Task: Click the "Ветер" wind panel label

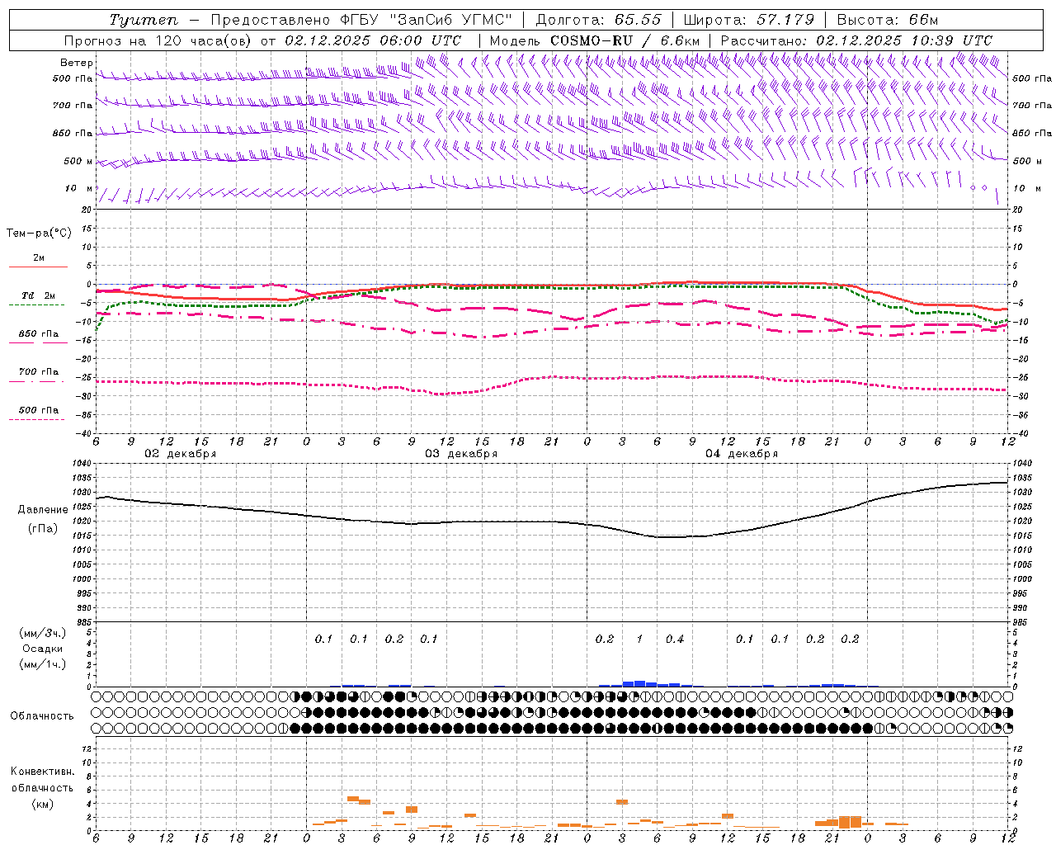Action: coord(77,63)
